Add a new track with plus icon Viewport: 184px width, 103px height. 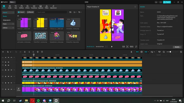pos(3,52)
